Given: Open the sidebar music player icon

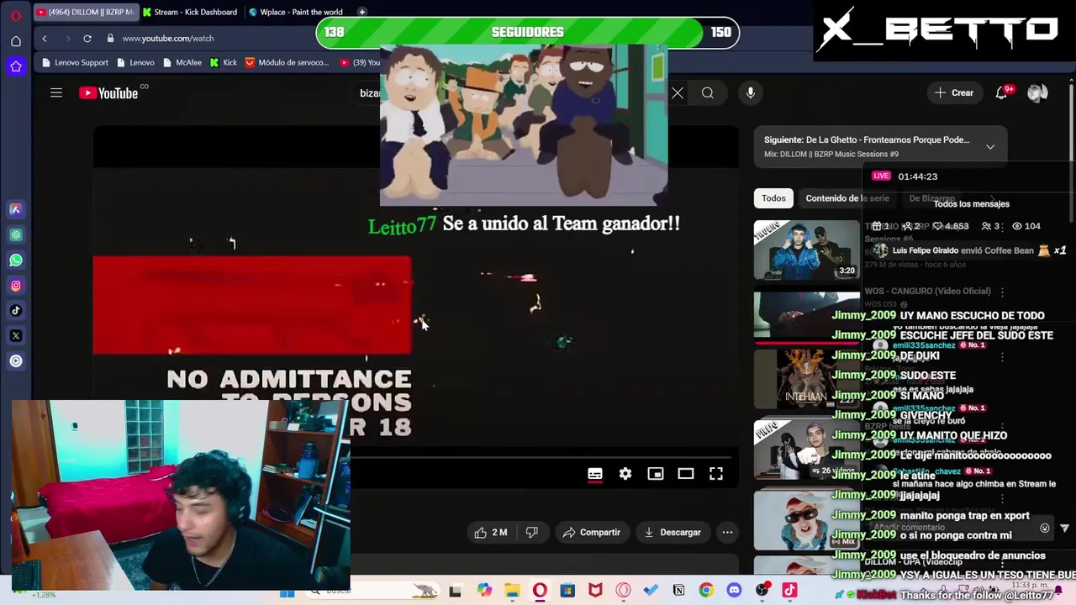Looking at the screenshot, I should 16,360.
